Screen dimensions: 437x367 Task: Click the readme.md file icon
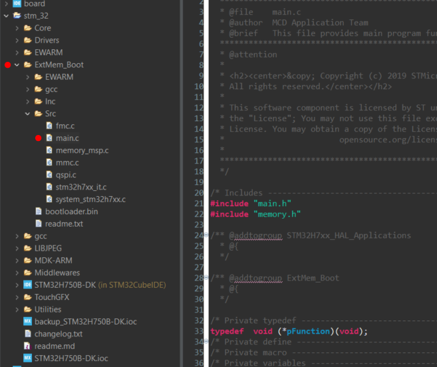27,346
